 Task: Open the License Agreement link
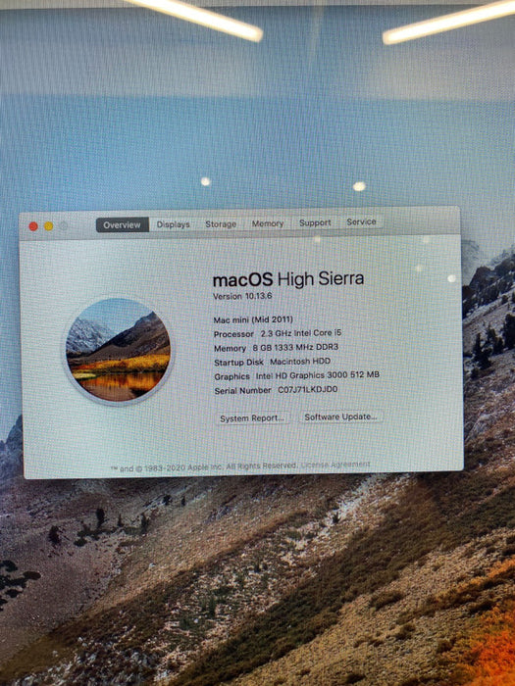[335, 465]
